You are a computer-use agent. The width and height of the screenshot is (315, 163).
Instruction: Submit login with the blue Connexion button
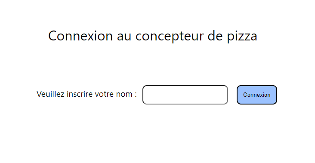coord(257,95)
